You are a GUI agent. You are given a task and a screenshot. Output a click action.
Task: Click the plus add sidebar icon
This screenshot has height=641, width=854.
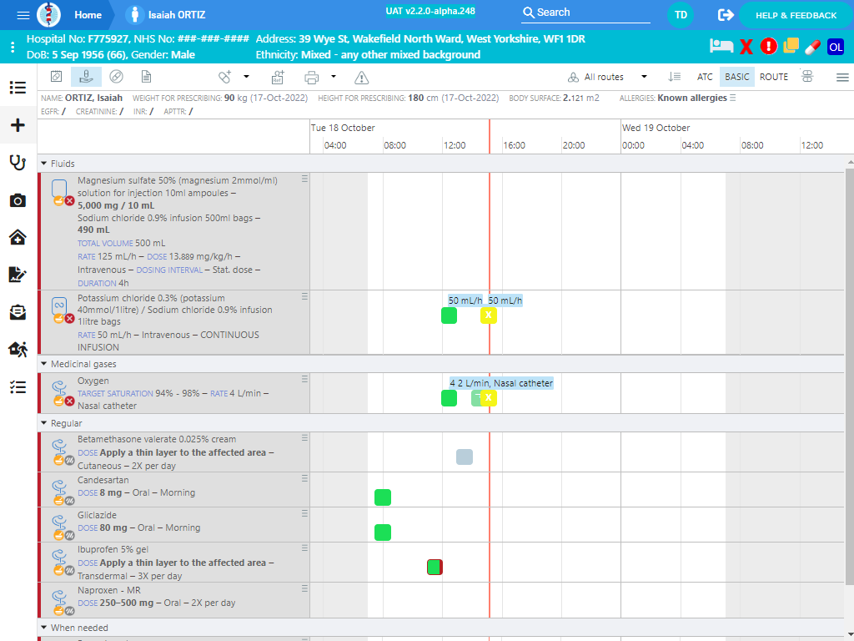click(x=18, y=125)
